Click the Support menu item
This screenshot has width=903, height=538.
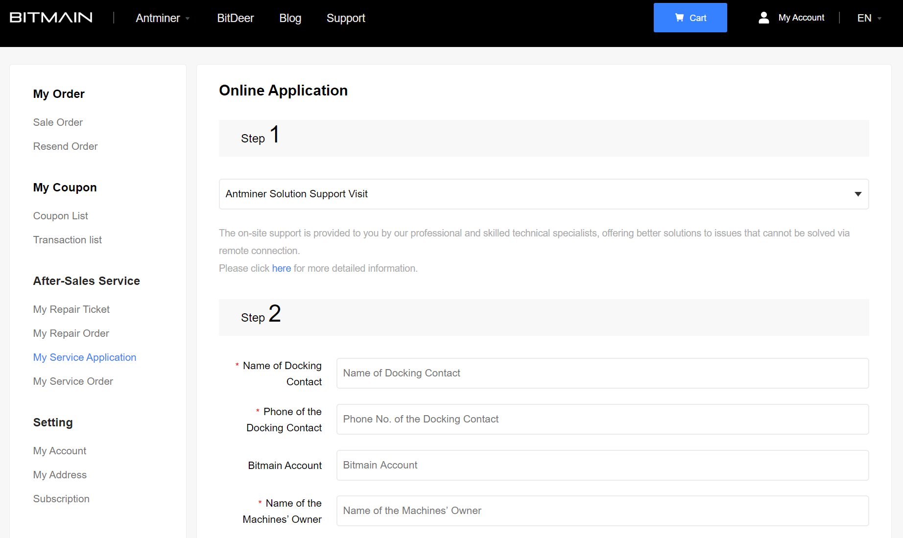pyautogui.click(x=346, y=18)
